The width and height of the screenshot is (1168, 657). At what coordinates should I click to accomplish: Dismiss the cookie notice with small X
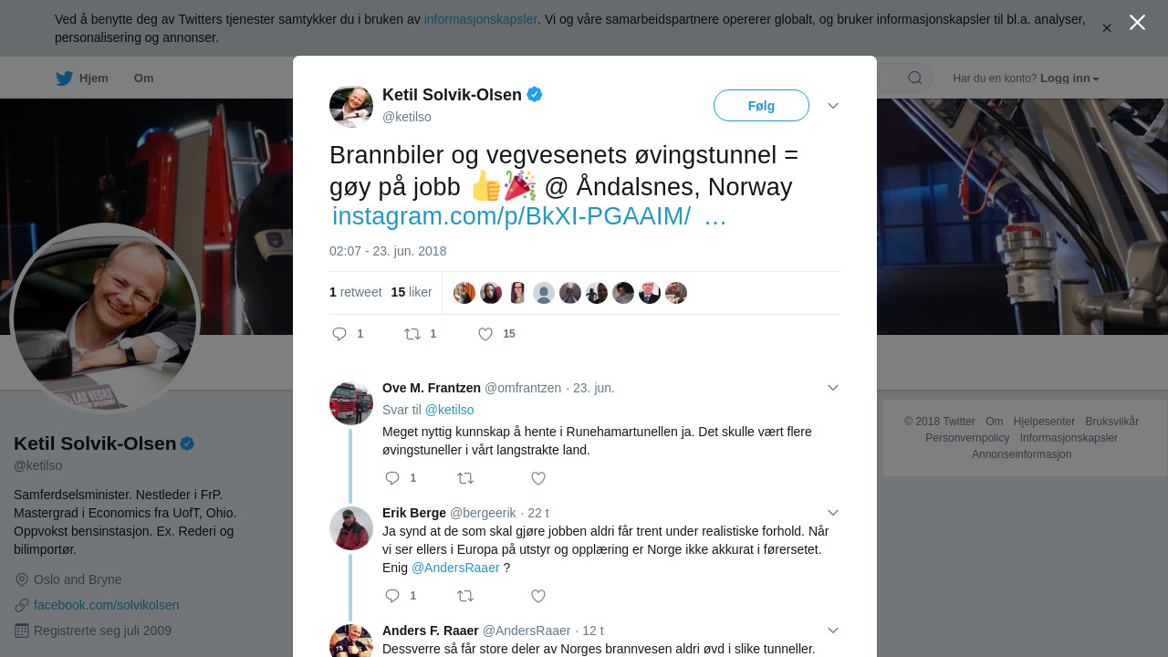point(1107,28)
